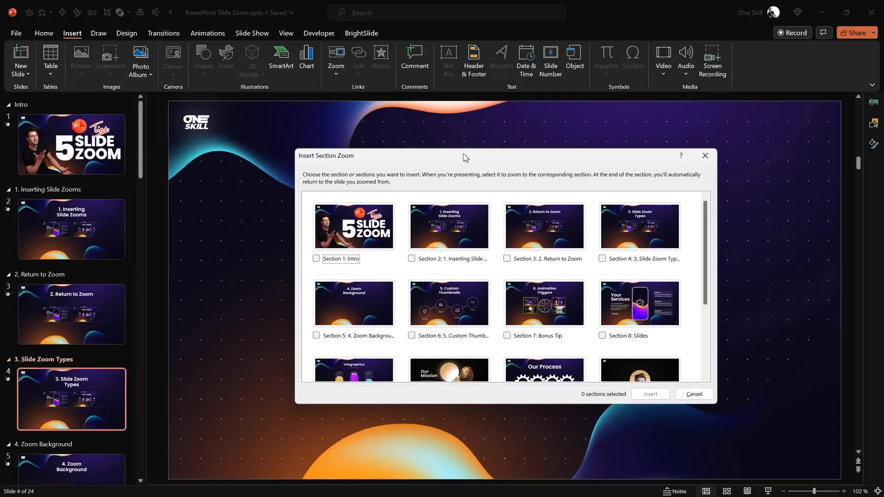Insert Date & Time
Image resolution: width=884 pixels, height=497 pixels.
[526, 61]
